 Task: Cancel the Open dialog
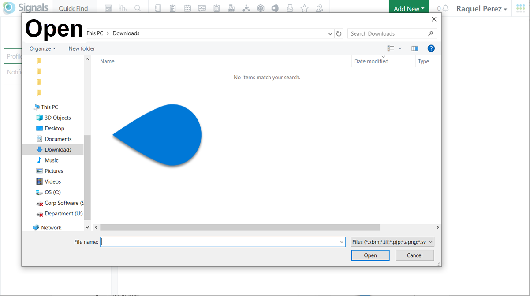(x=414, y=255)
